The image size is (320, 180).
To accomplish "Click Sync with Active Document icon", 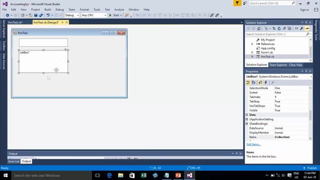I will click(274, 28).
